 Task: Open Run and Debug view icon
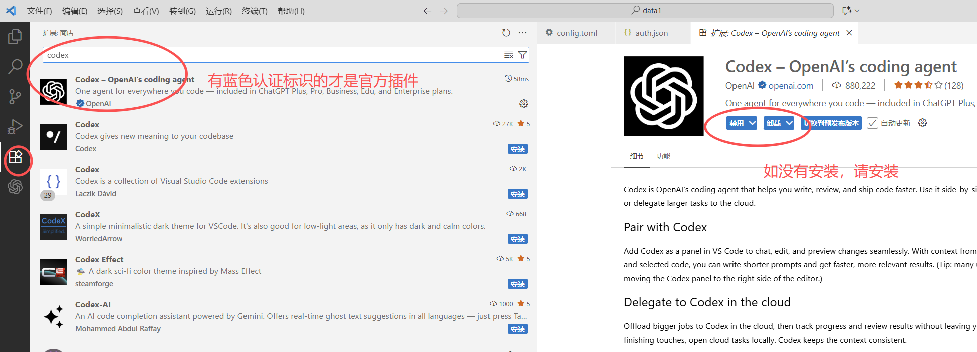[15, 127]
